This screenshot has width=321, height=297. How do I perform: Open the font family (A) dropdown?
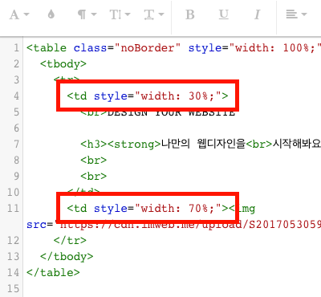coord(19,14)
